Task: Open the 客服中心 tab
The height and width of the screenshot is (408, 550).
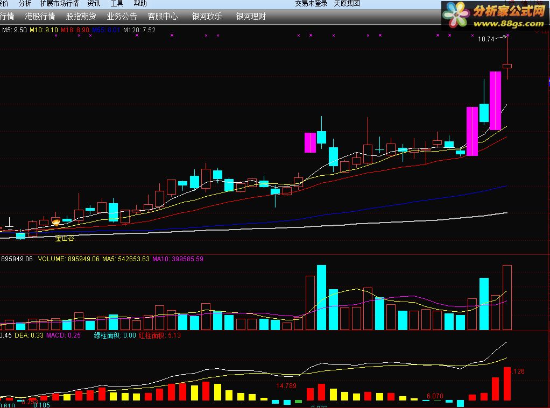Action: pyautogui.click(x=163, y=17)
